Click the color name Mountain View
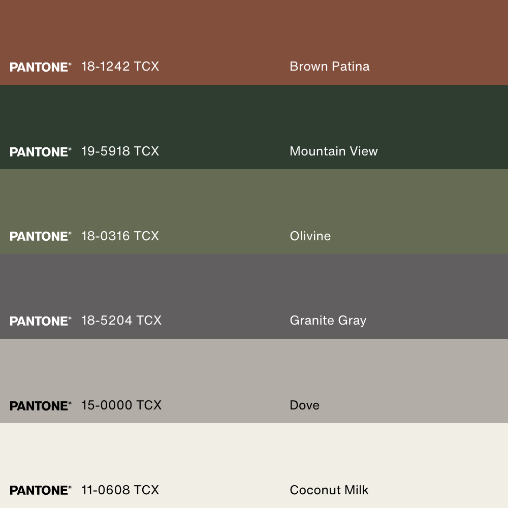The height and width of the screenshot is (508, 508). click(334, 151)
